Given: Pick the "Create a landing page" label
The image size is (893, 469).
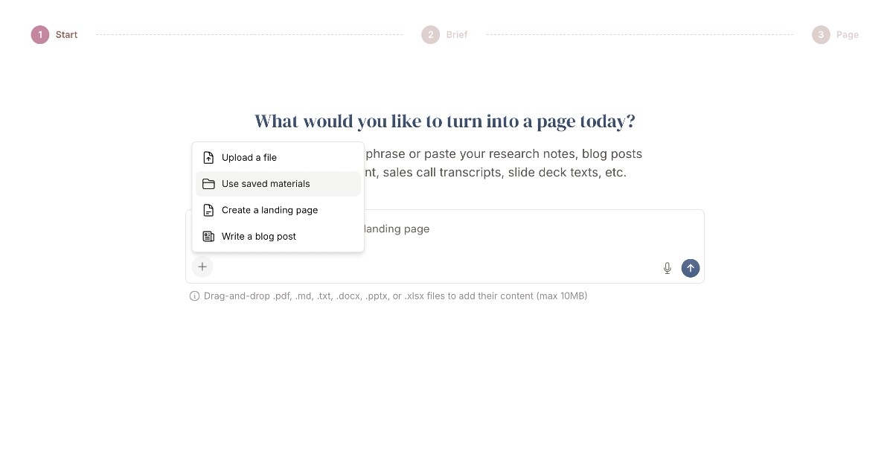Looking at the screenshot, I should point(269,211).
